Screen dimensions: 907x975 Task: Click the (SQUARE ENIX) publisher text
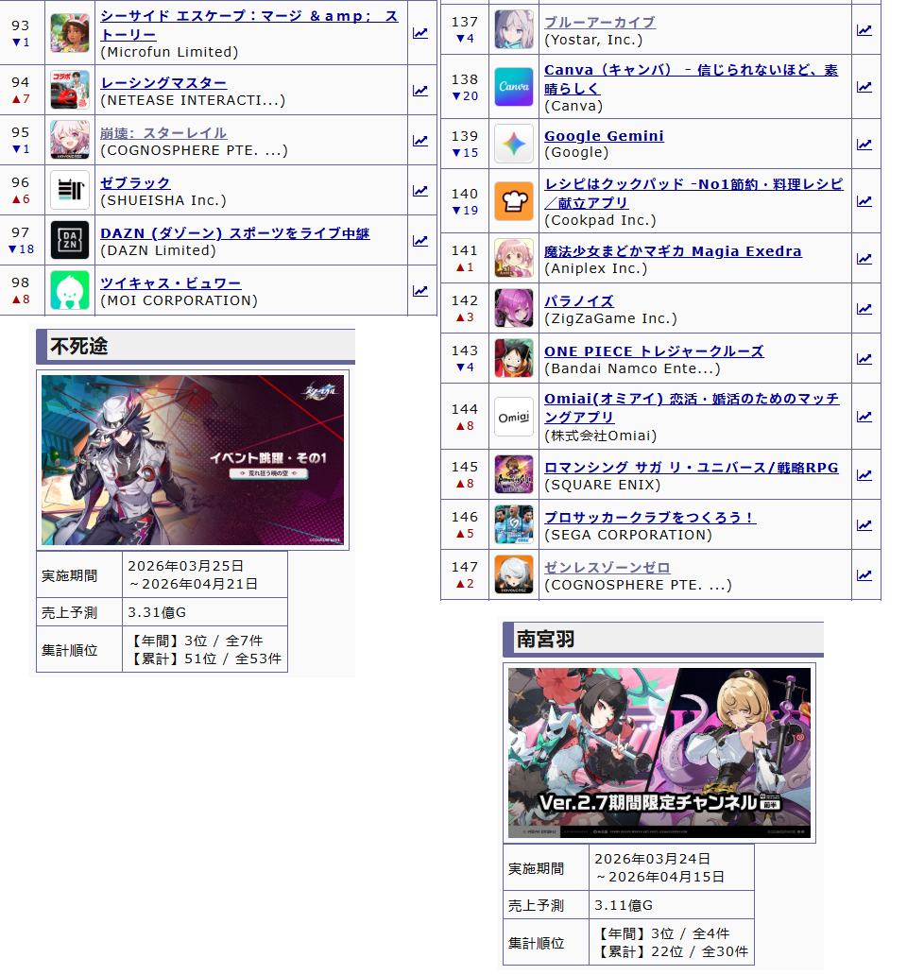click(603, 485)
